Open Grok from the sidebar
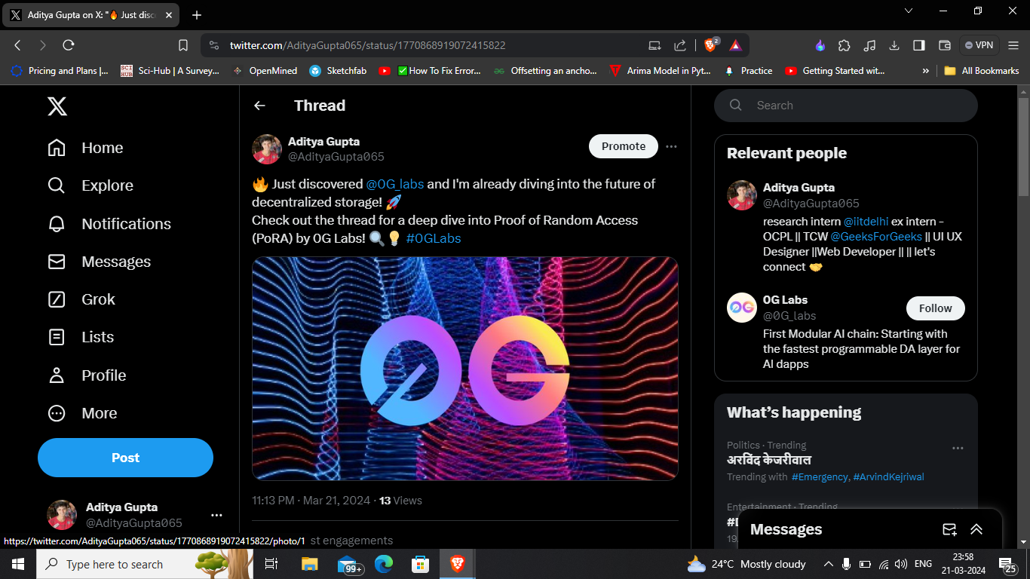The width and height of the screenshot is (1030, 579). 81,299
